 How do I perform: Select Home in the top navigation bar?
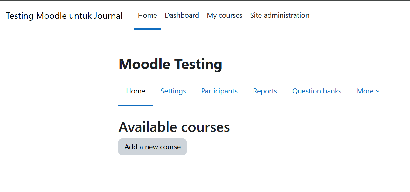(x=147, y=15)
